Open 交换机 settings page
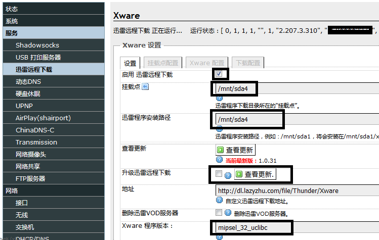 (54, 227)
